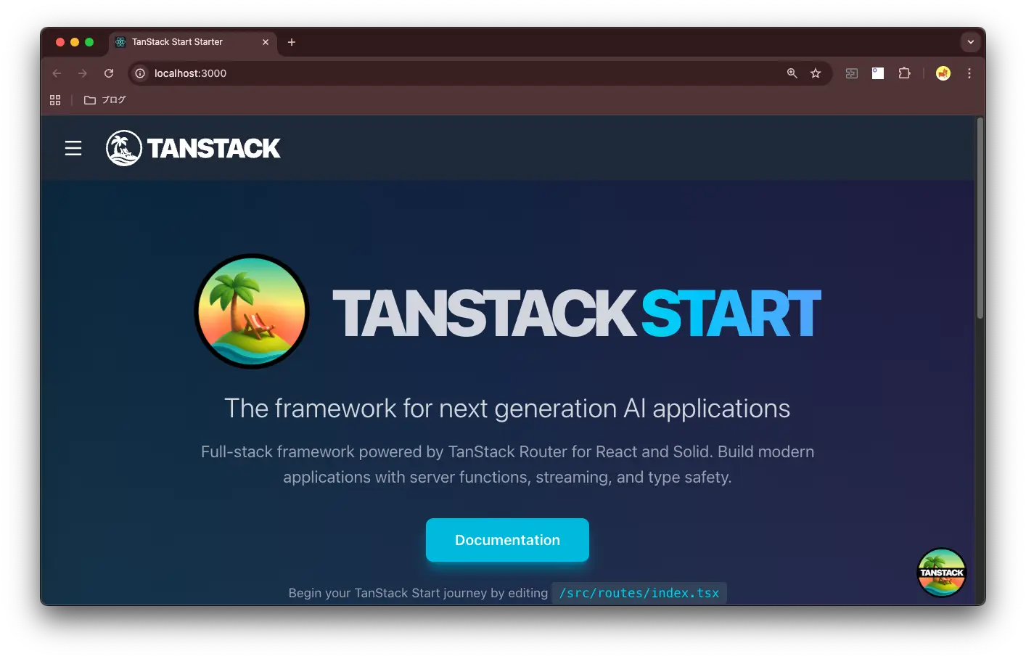Click the Full-stack framework description paragraph
This screenshot has width=1026, height=659.
(x=507, y=464)
